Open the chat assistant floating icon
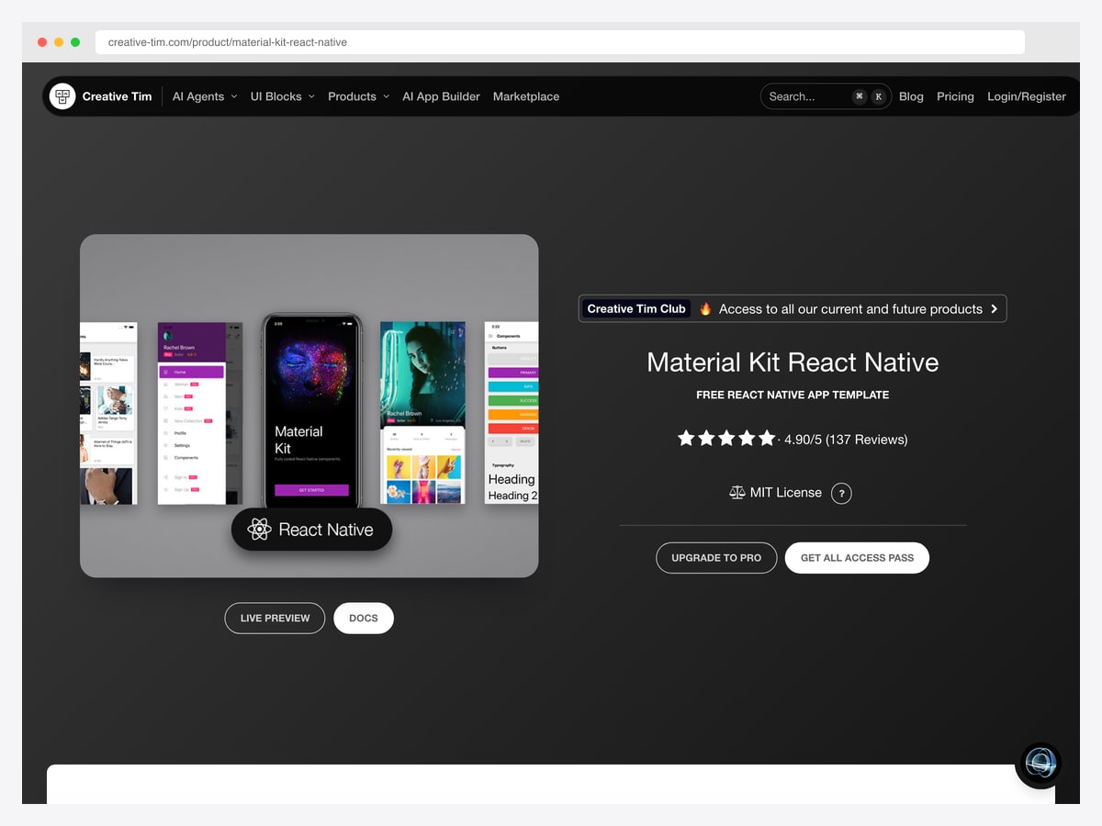This screenshot has width=1102, height=826. click(x=1039, y=765)
